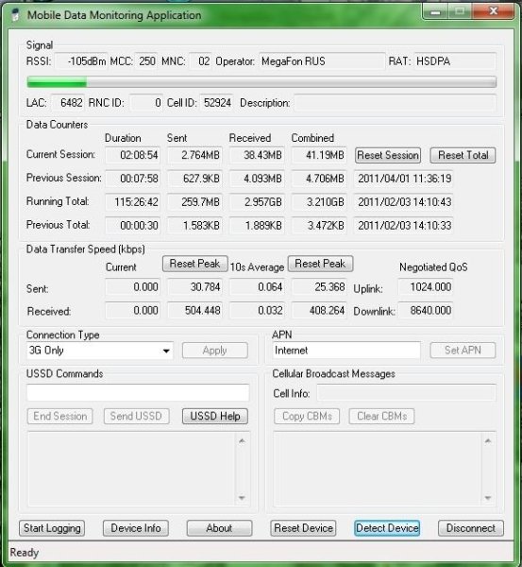Click Detect Device button
The width and height of the screenshot is (522, 567).
click(387, 528)
